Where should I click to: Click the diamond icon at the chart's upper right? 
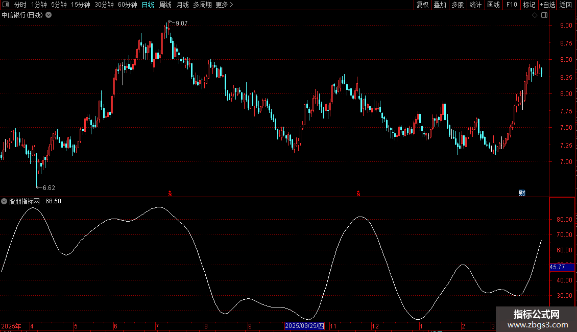[535, 15]
